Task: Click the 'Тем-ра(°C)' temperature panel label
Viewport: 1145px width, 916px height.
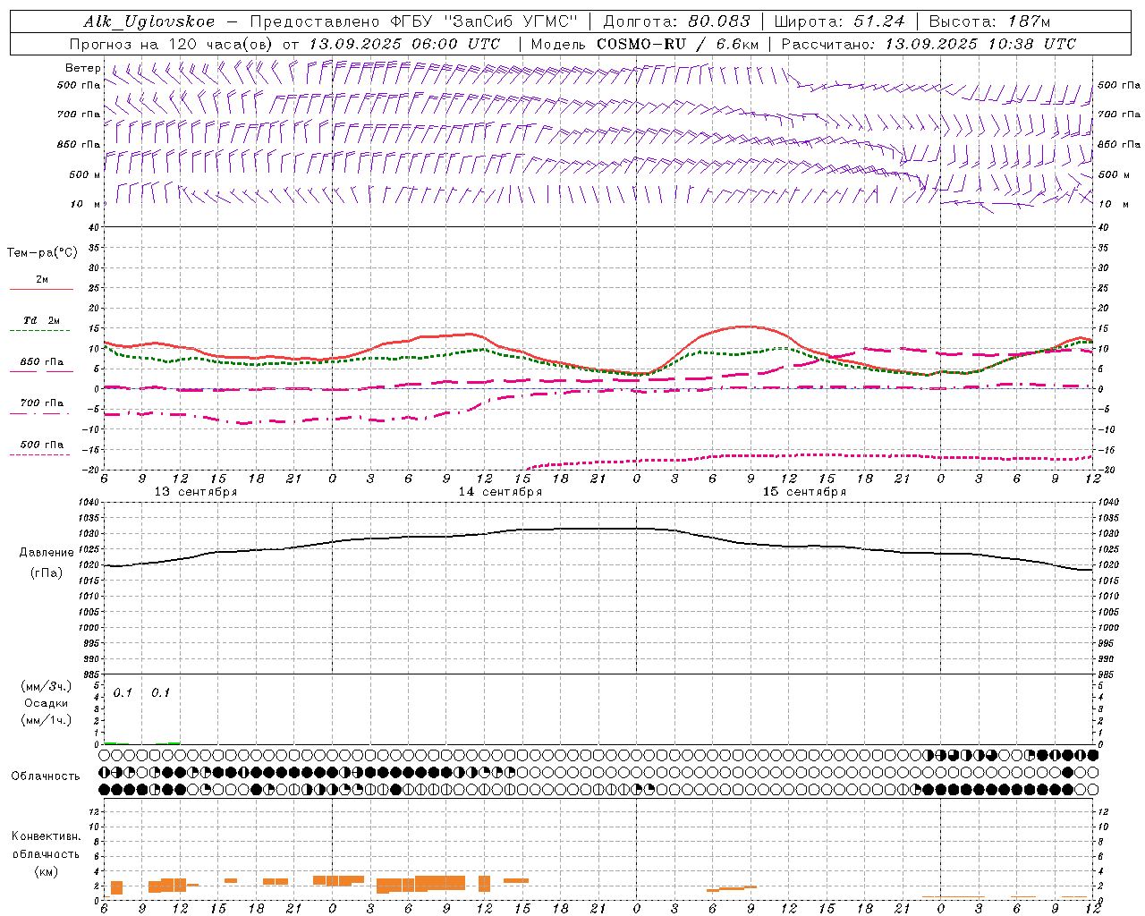Action: point(42,253)
